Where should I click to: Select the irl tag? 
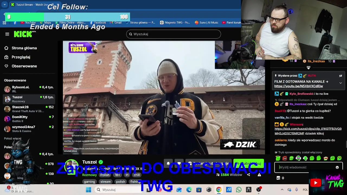click(127, 175)
